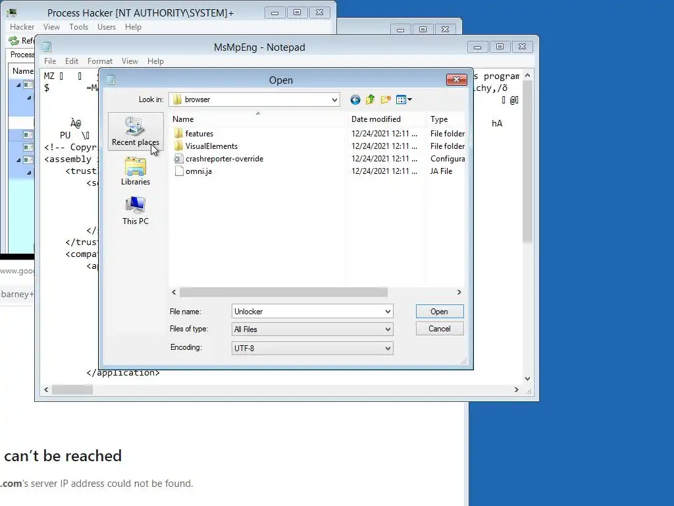Click the Back arrow icon in Open dialog
674x506 pixels.
tap(355, 100)
